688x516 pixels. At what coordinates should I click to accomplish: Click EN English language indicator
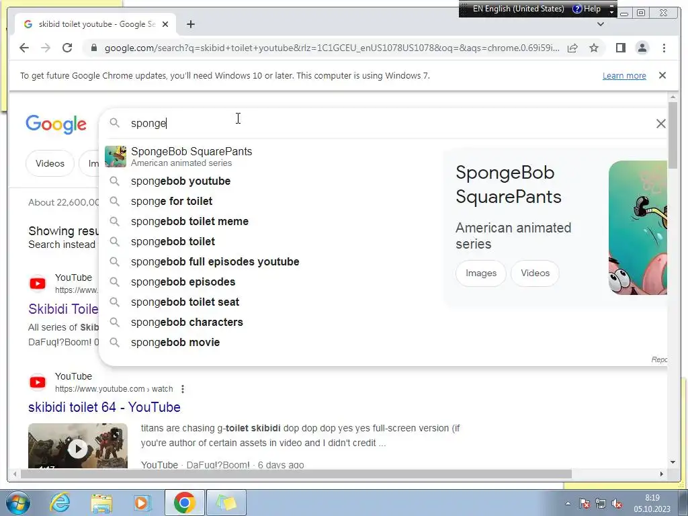click(x=518, y=9)
